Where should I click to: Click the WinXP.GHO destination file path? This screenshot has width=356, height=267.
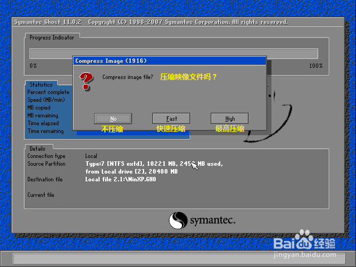(x=121, y=179)
